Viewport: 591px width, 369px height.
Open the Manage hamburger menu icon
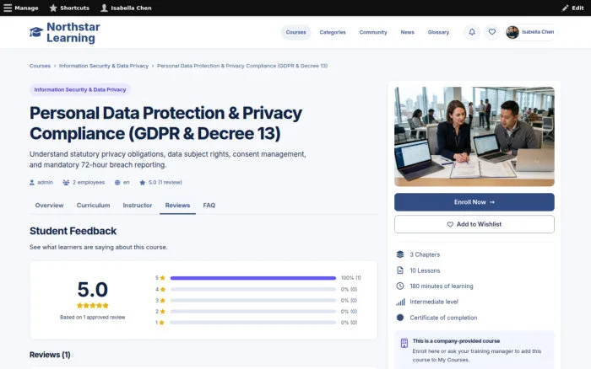tap(8, 8)
